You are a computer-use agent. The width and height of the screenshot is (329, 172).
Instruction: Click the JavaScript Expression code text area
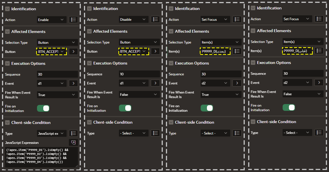[42, 157]
